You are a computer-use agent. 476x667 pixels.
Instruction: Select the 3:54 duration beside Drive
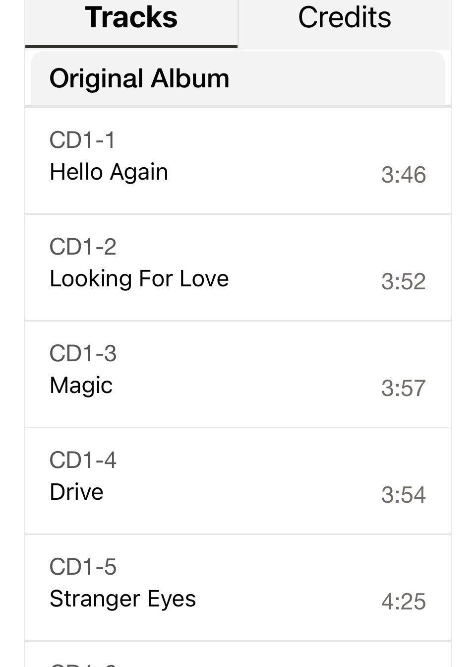(x=403, y=495)
